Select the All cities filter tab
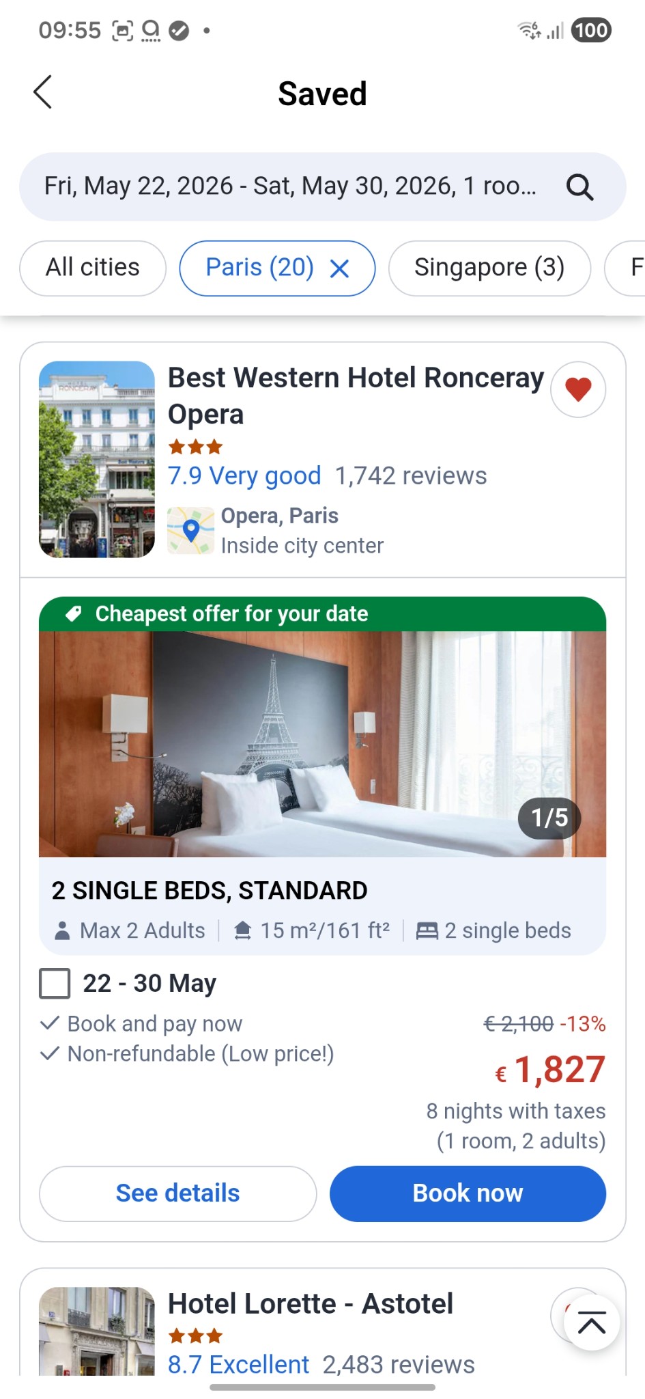 [x=93, y=268]
